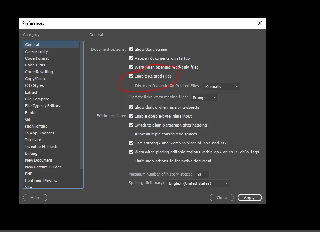
Task: Enable Allow multiple consecutive spaces
Action: coord(131,134)
